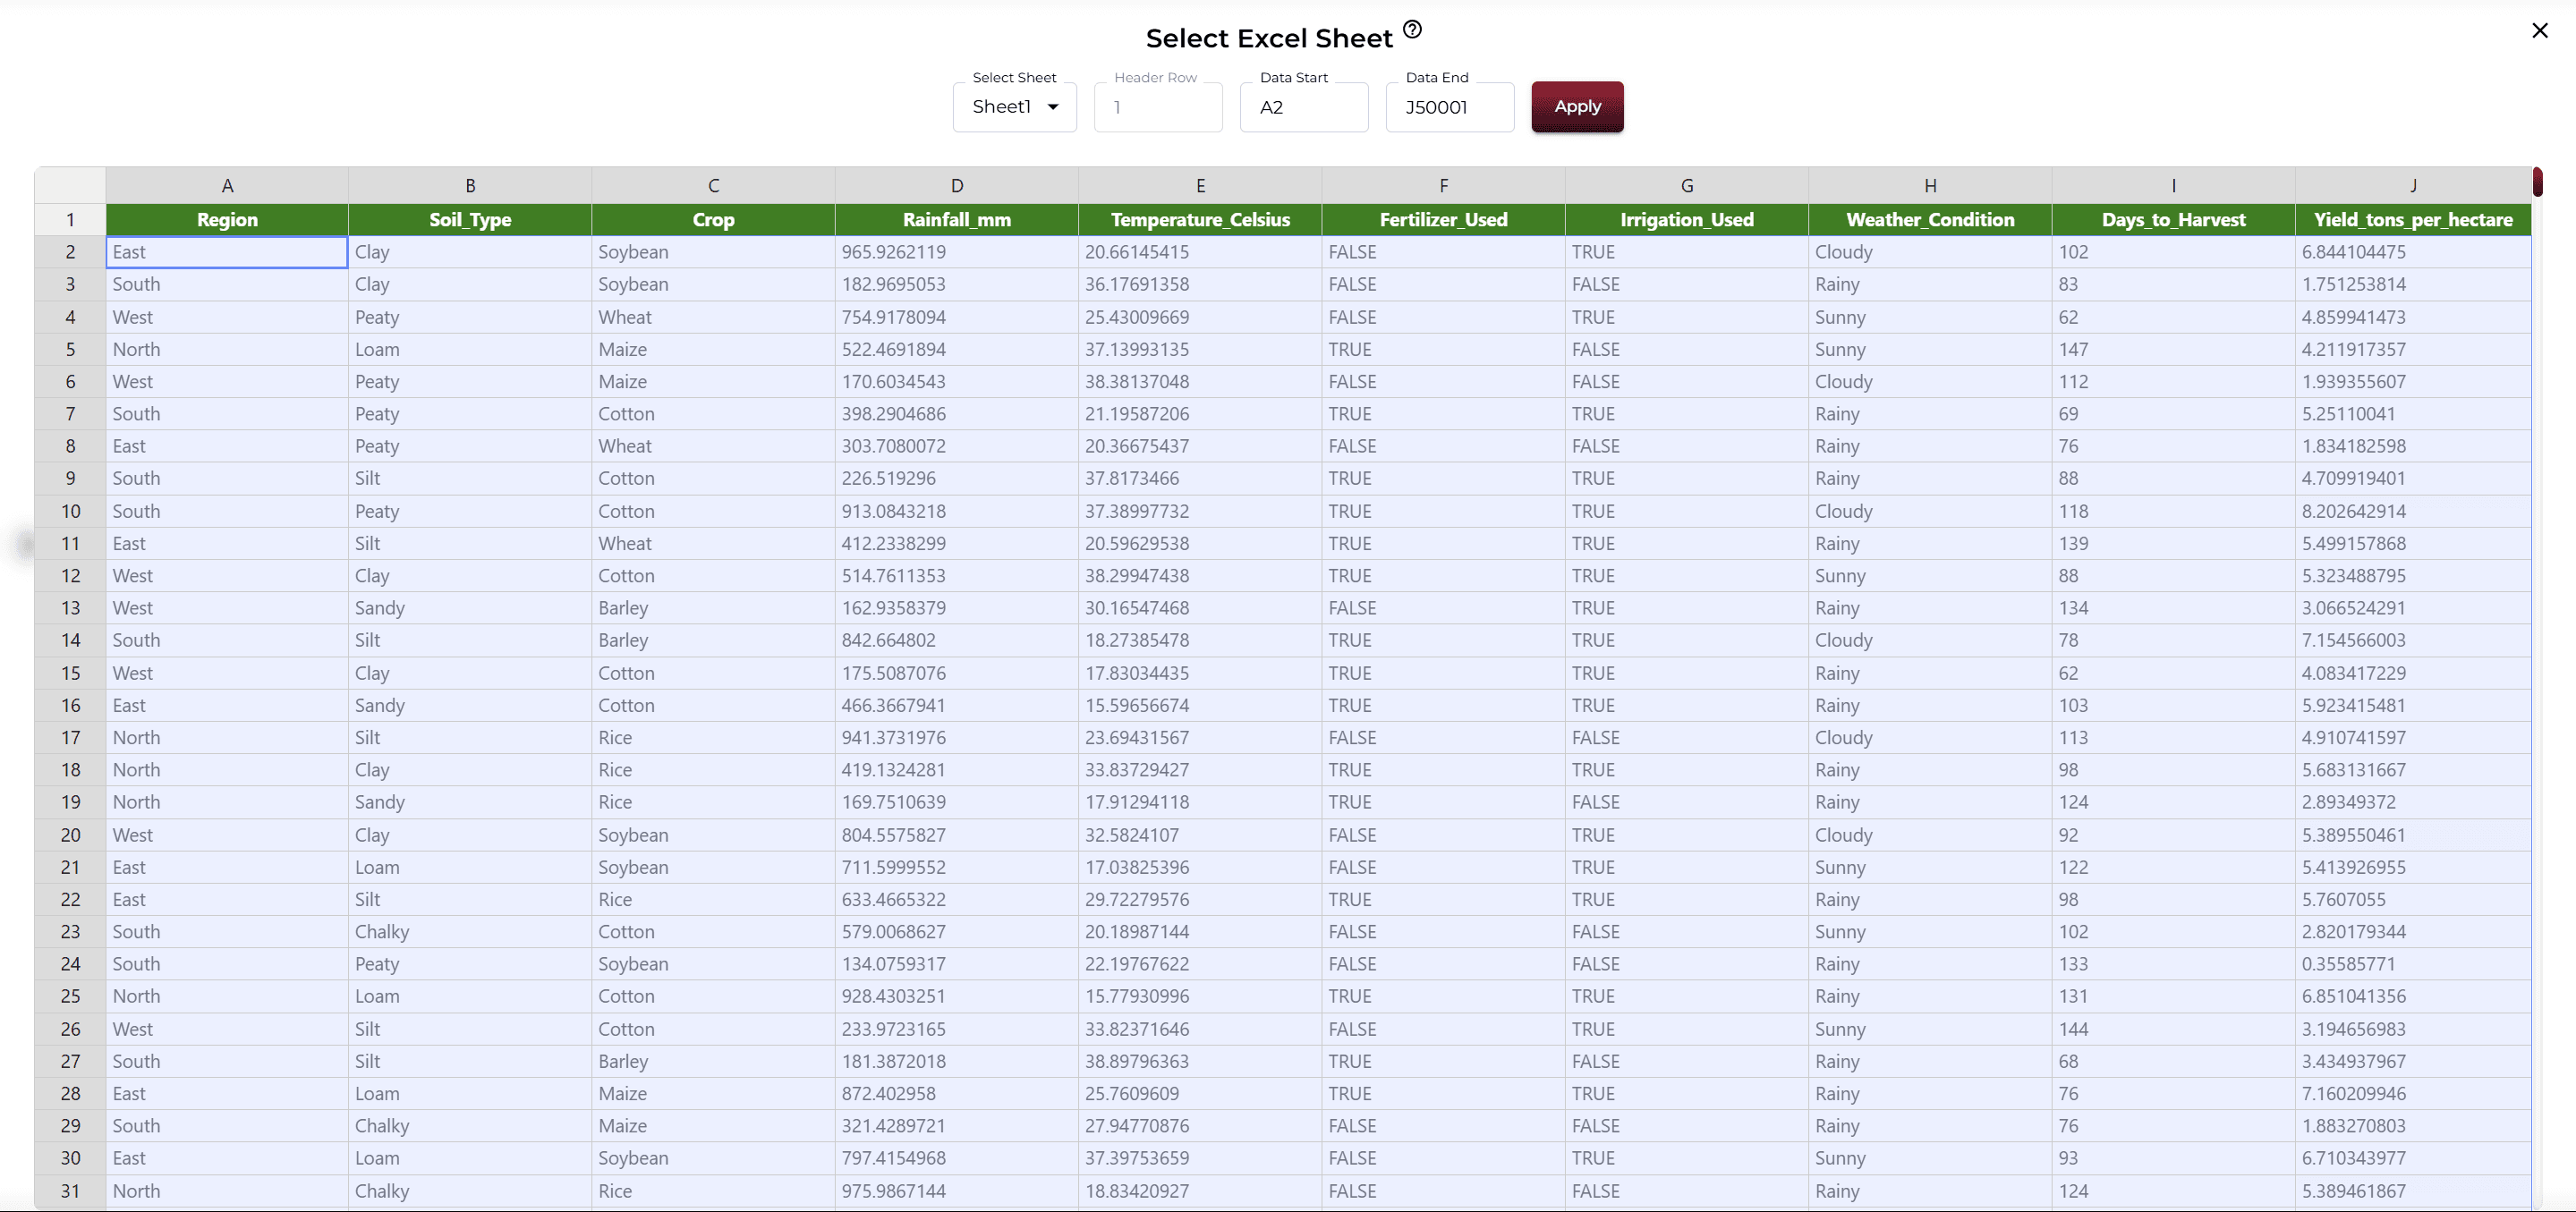This screenshot has width=2576, height=1212.
Task: Click yield cell 5.25110041
Action: click(x=2413, y=414)
